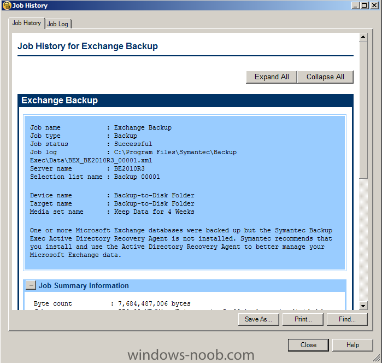Select the Job History tab
The image size is (382, 363).
coord(27,23)
